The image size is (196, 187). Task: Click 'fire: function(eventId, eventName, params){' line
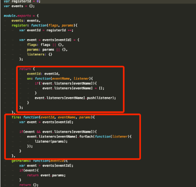(x=53, y=117)
